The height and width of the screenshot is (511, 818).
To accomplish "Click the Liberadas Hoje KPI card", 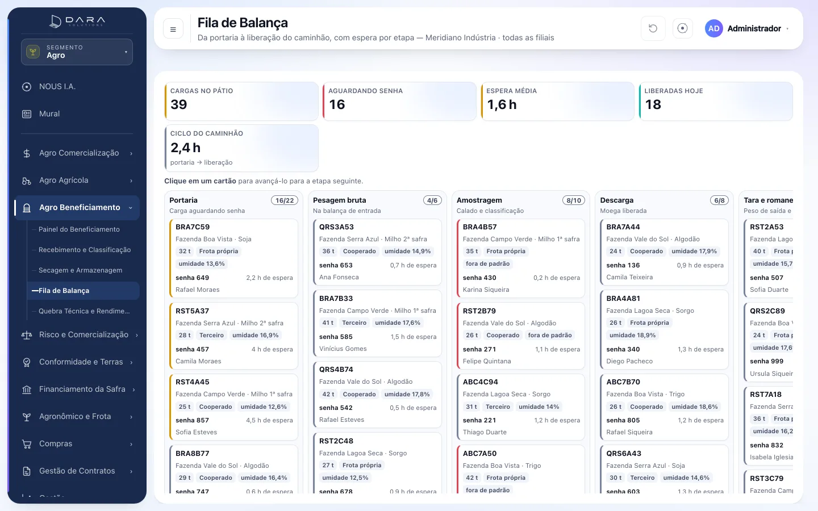I will coord(716,102).
